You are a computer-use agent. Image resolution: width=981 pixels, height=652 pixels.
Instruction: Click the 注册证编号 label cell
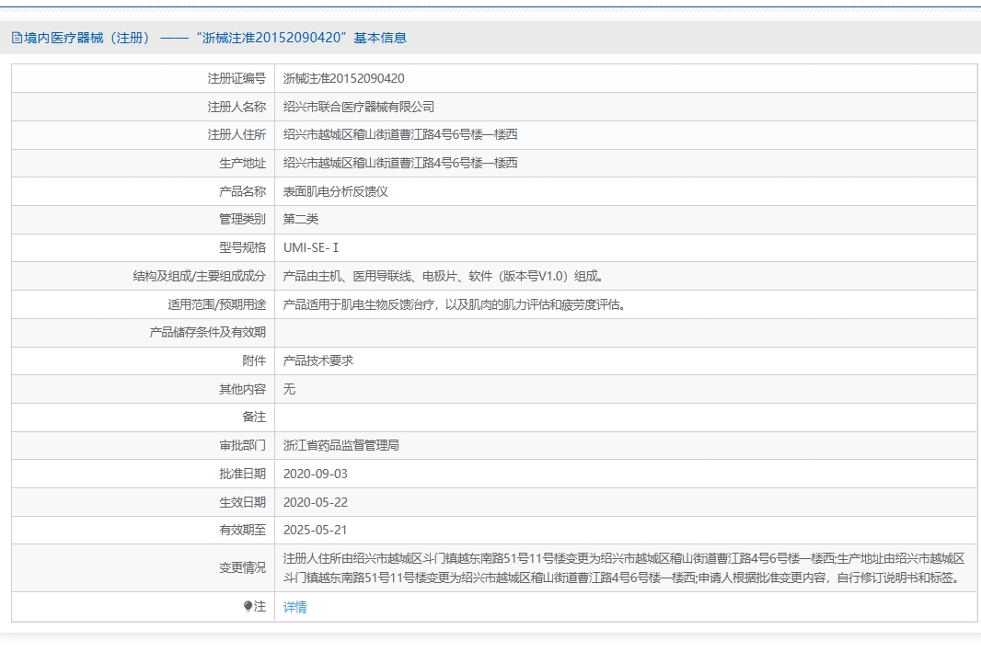pyautogui.click(x=237, y=79)
